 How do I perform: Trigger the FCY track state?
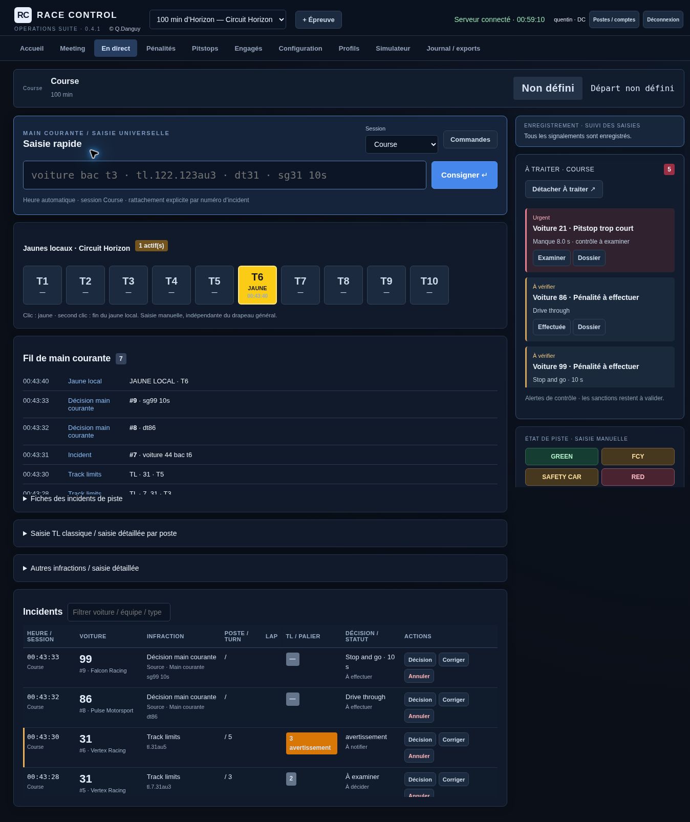[638, 457]
